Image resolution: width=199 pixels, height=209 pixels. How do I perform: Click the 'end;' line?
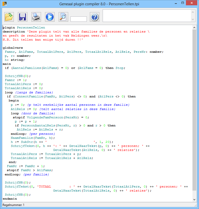(x=13, y=162)
